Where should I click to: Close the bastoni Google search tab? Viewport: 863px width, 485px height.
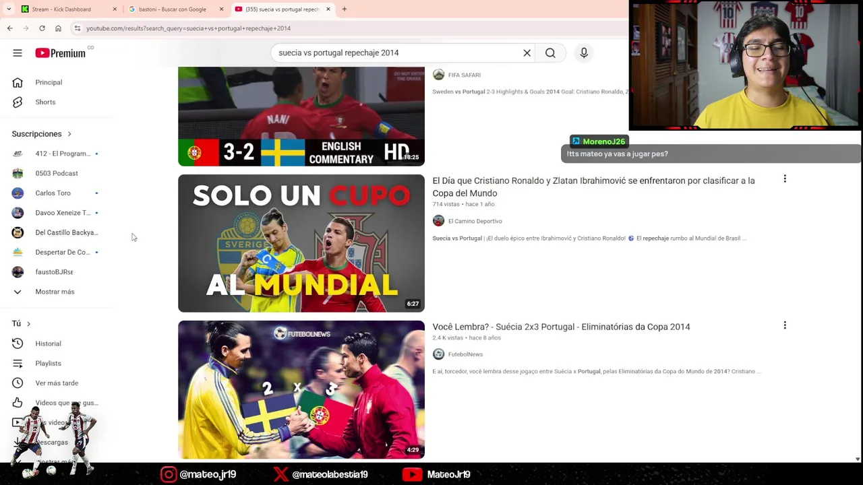221,9
